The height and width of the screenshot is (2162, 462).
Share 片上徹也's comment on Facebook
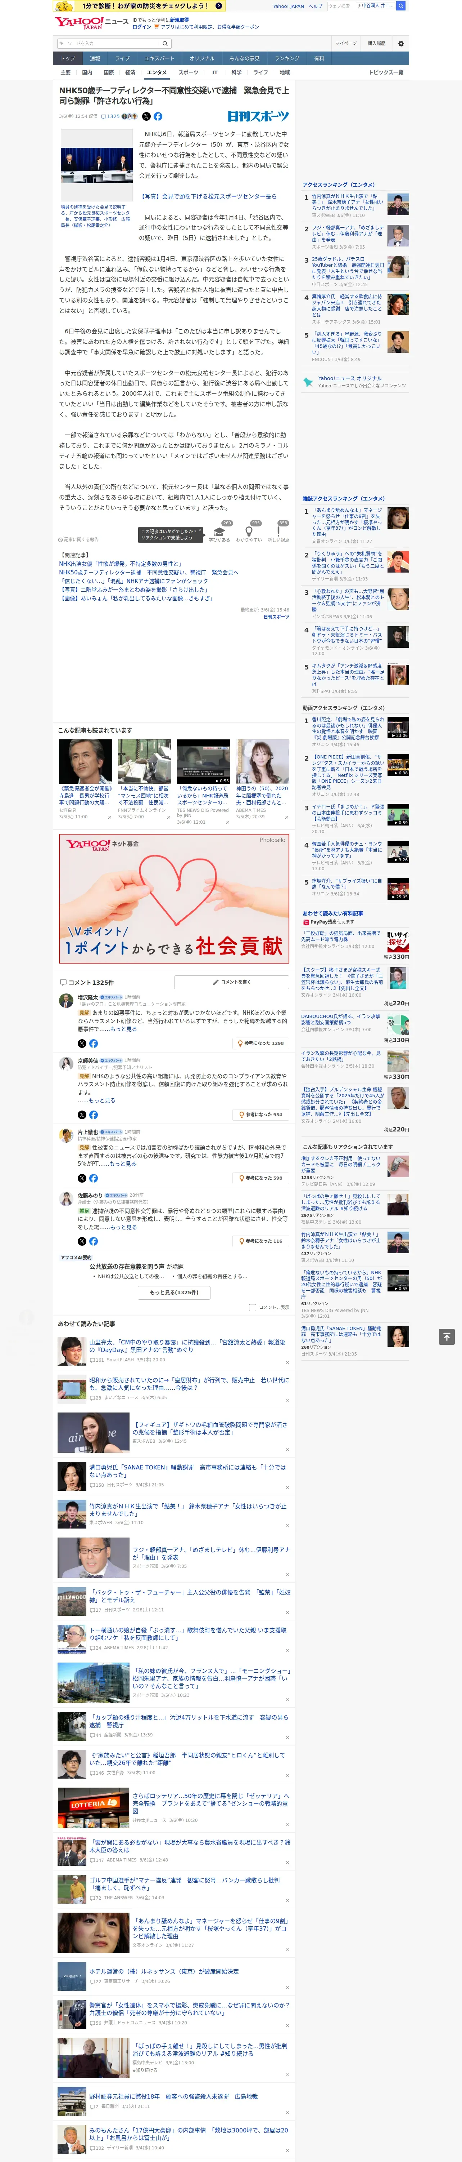tap(93, 1178)
